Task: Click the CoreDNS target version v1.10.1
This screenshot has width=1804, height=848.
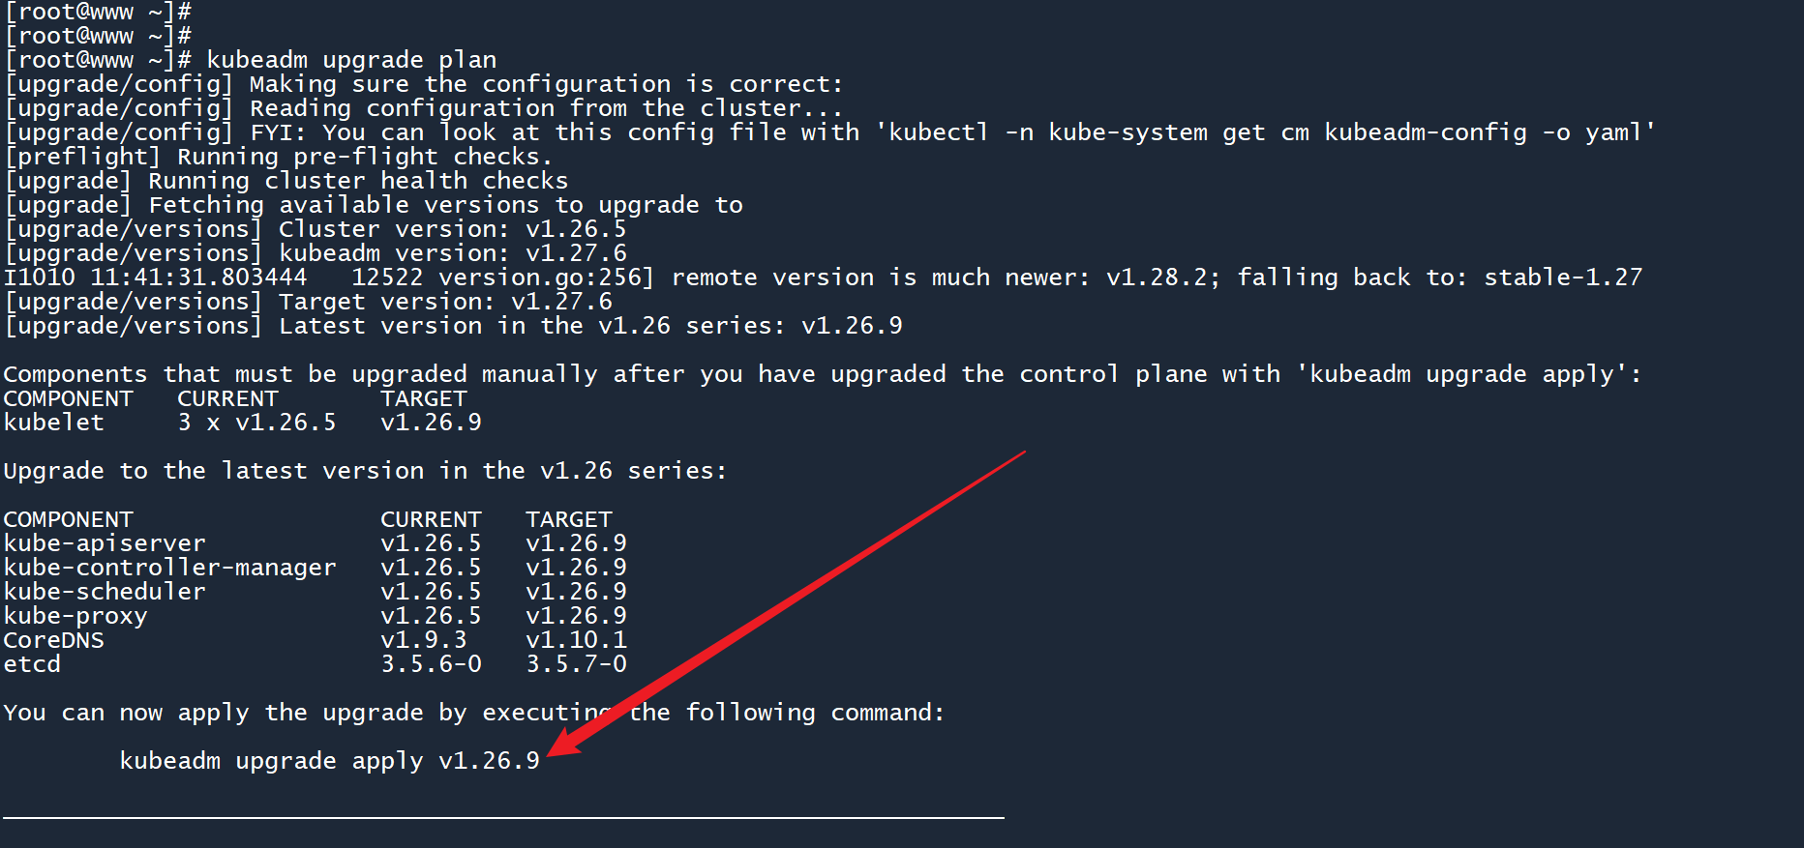Action: 576,640
